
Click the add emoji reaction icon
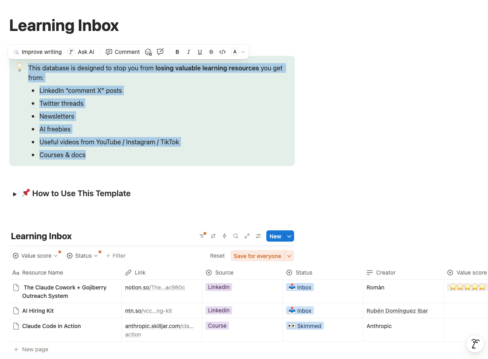(148, 52)
